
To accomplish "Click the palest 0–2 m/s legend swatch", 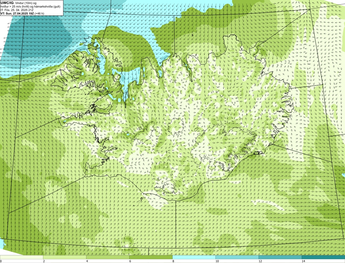I will pos(22,257).
